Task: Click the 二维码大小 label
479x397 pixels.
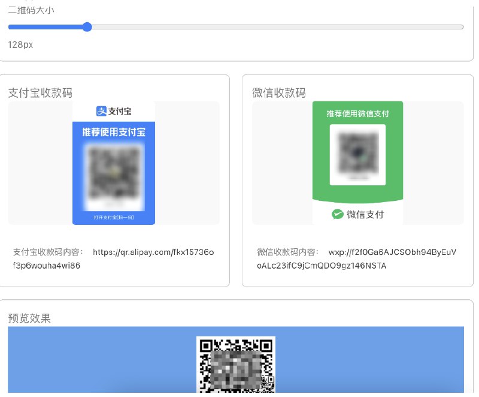Action: pyautogui.click(x=30, y=10)
